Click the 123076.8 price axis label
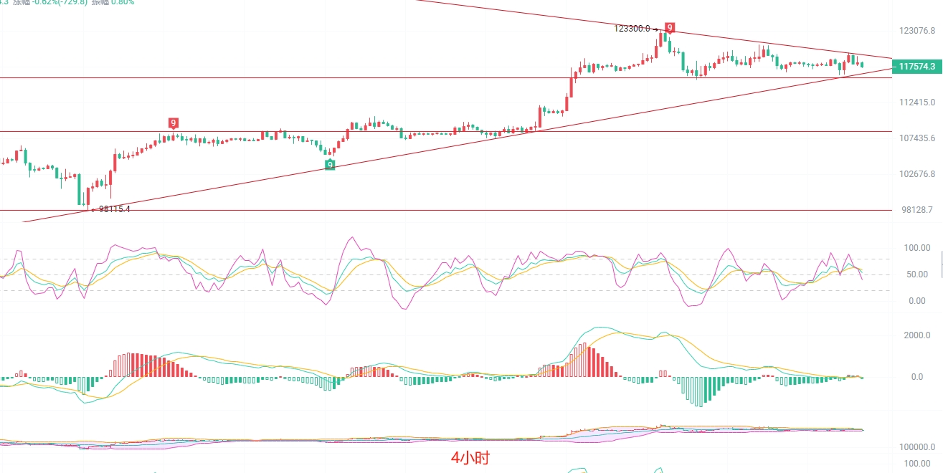 point(916,31)
